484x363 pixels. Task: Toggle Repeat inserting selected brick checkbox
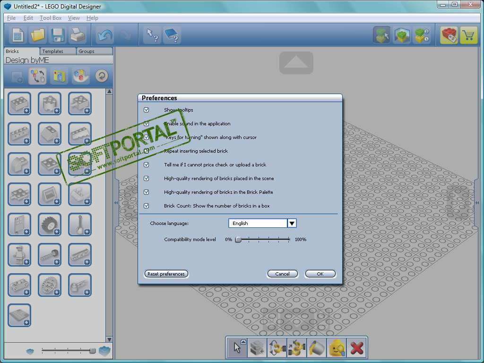[x=147, y=151]
